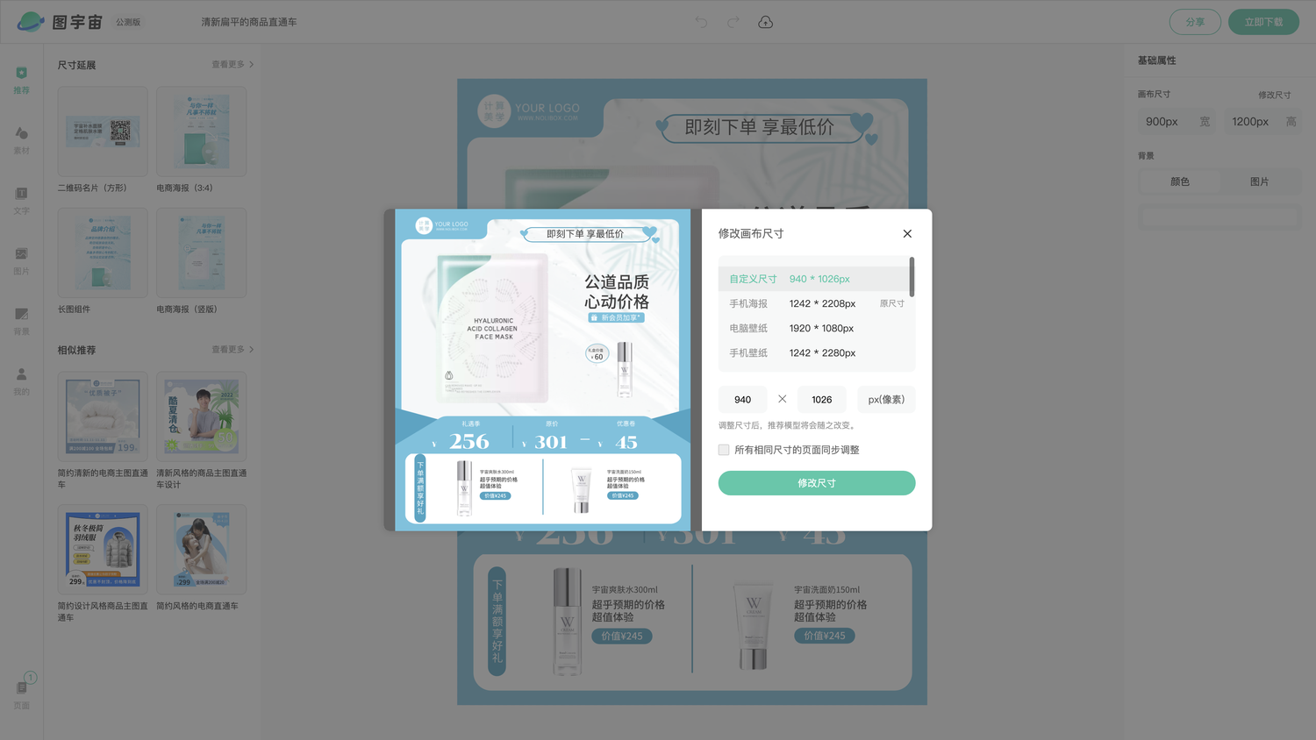Click the background color bar swatch

point(1219,217)
